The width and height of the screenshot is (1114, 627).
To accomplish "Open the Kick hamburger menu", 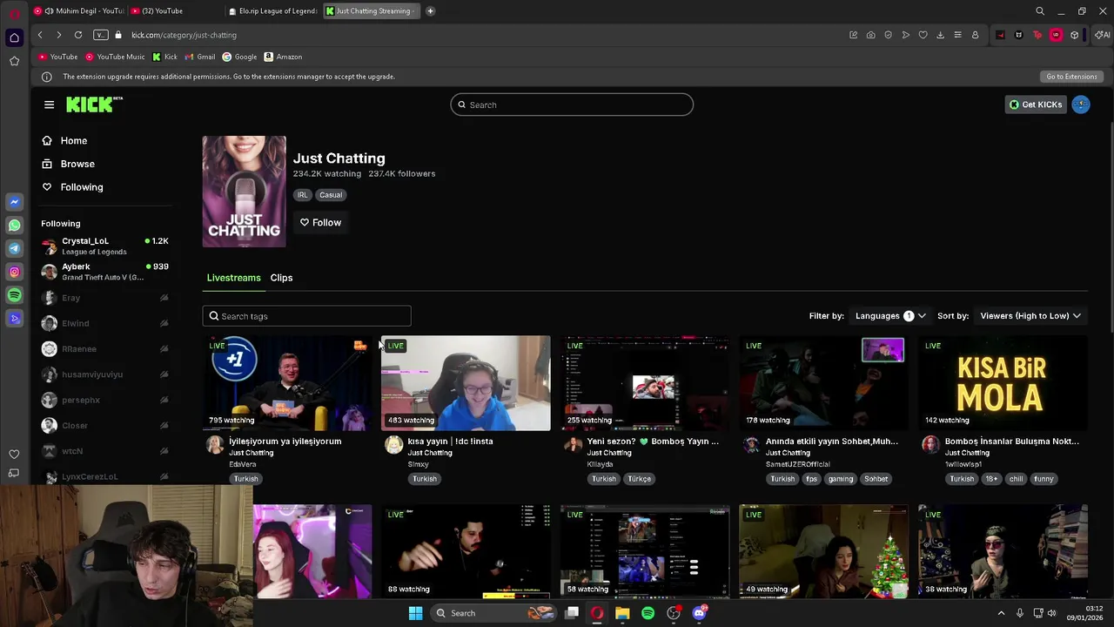I will click(x=49, y=104).
